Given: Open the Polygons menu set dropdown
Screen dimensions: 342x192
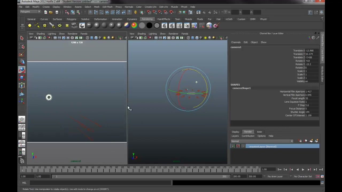Looking at the screenshot, I should pyautogui.click(x=30, y=12).
